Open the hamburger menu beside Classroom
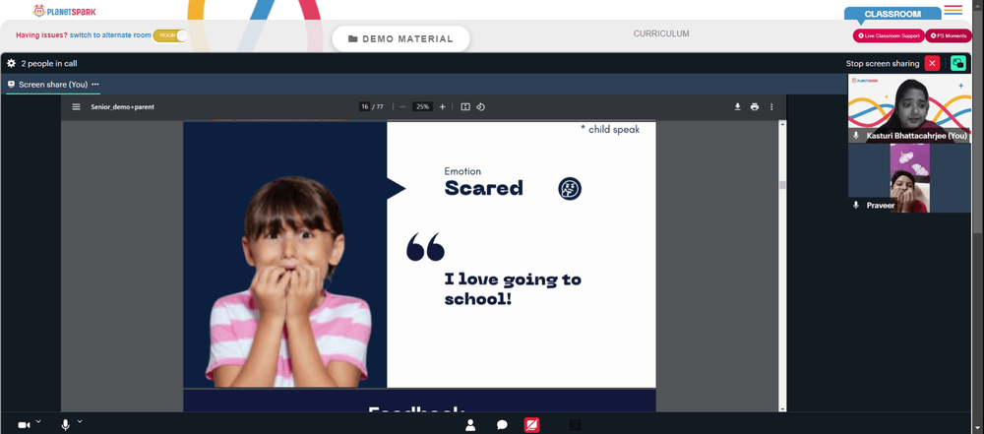 (953, 10)
